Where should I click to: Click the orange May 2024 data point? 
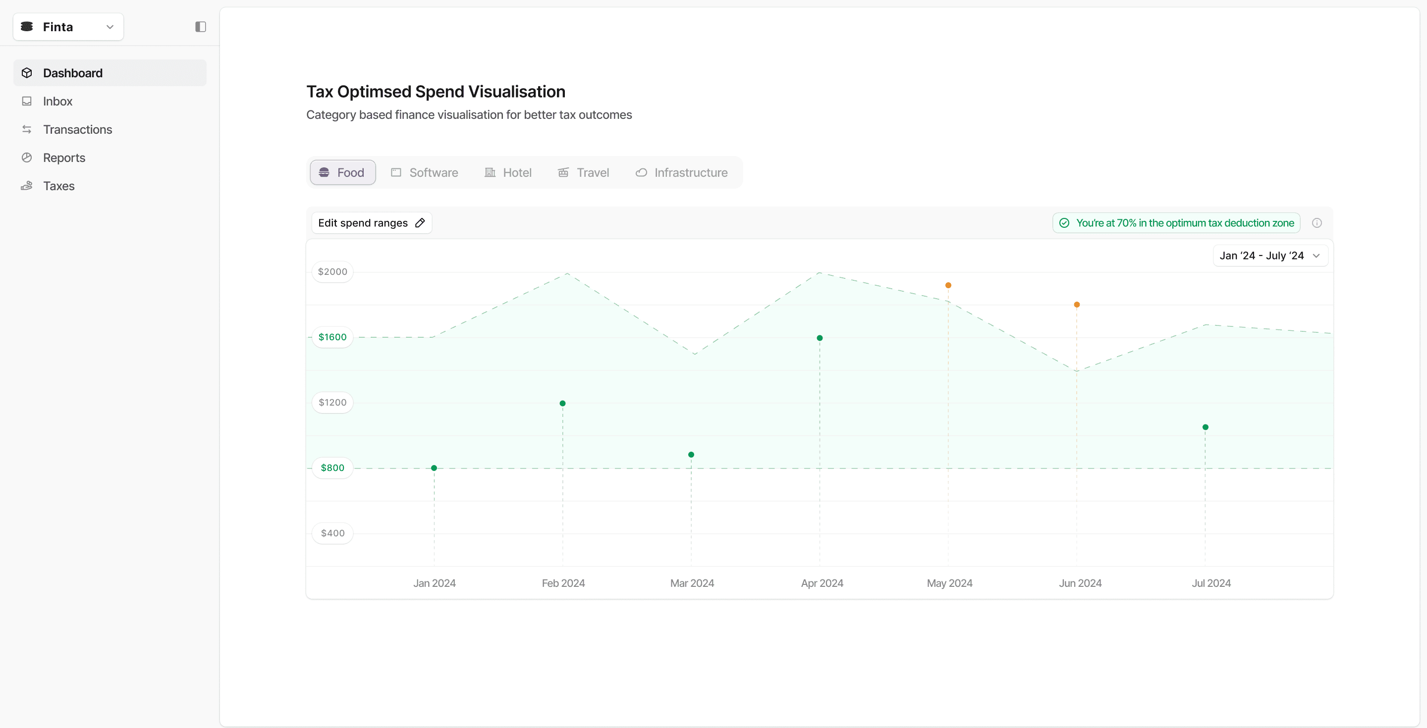point(948,286)
